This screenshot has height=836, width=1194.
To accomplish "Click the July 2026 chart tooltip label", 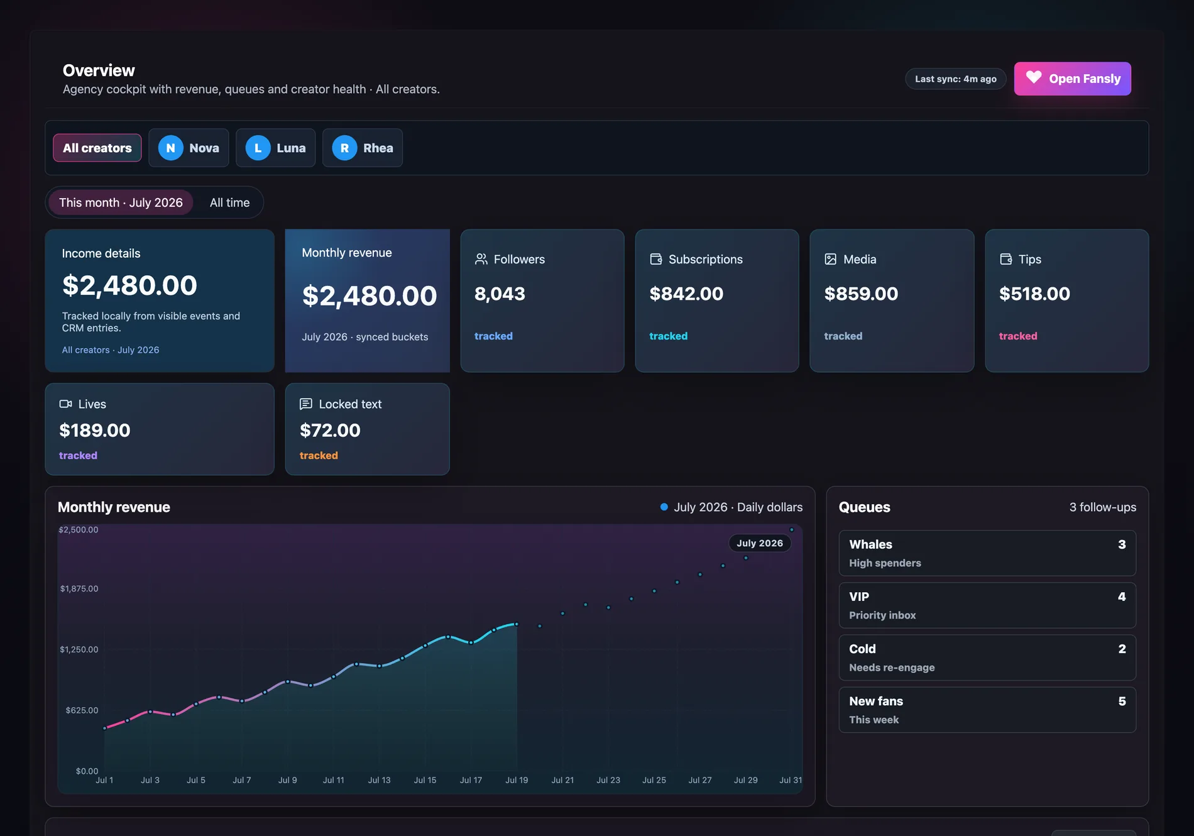I will [760, 543].
